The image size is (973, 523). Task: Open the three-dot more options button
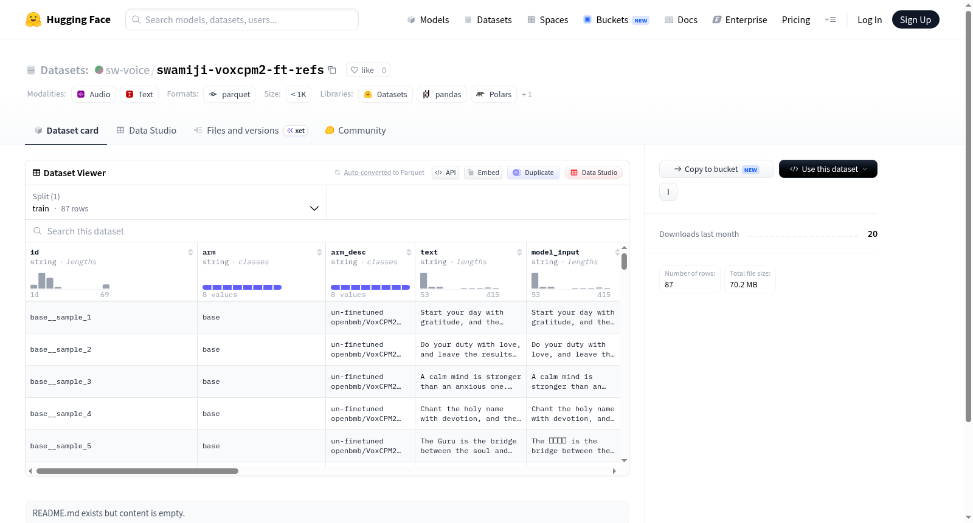point(668,192)
